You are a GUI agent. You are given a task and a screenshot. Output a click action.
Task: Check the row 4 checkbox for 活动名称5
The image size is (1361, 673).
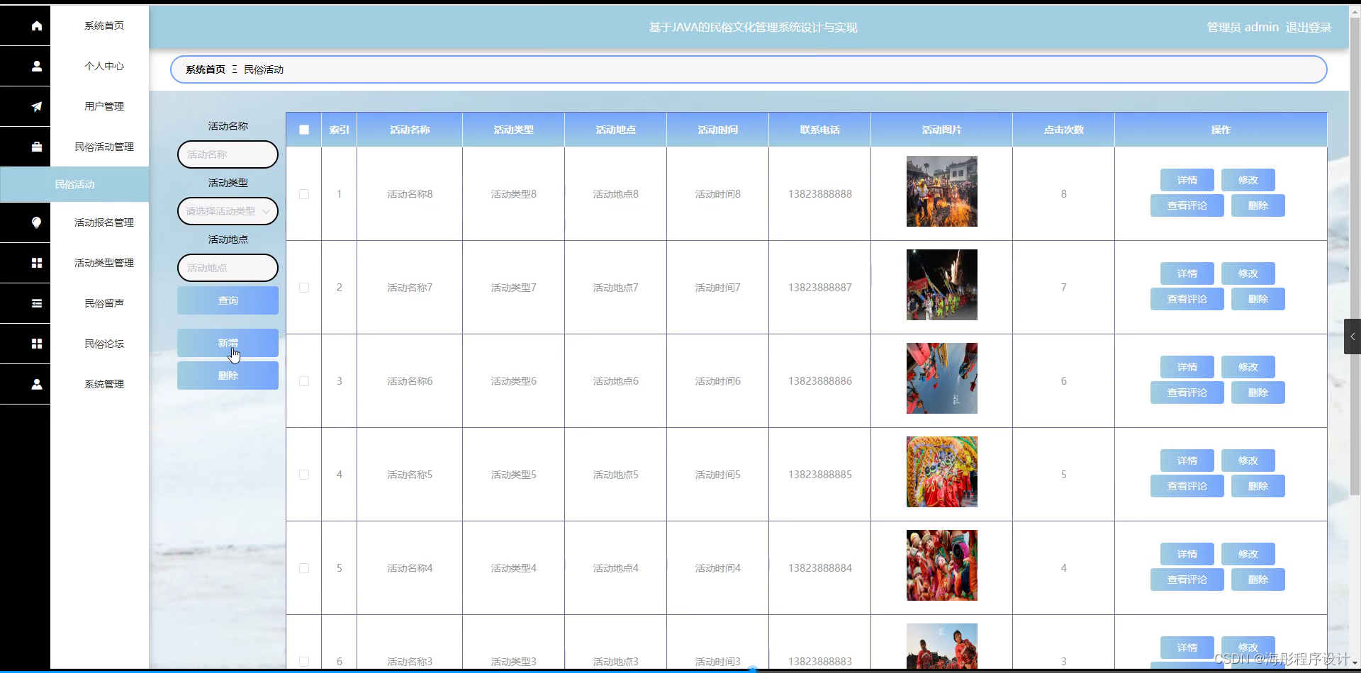(304, 475)
